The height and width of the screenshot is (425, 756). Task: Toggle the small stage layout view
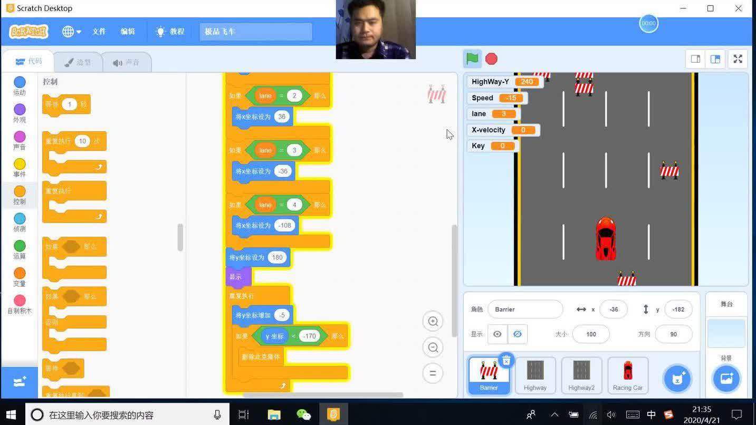[695, 59]
